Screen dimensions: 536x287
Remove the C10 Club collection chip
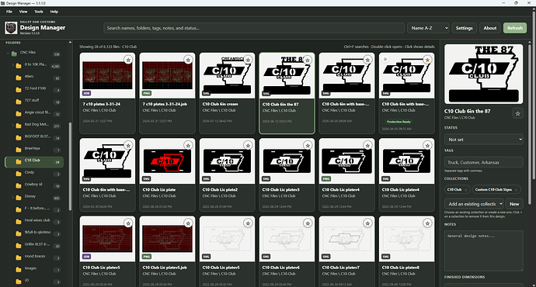(465, 190)
